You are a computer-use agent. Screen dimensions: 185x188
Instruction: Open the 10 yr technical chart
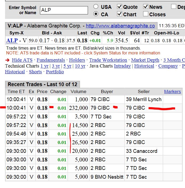[x=80, y=66]
